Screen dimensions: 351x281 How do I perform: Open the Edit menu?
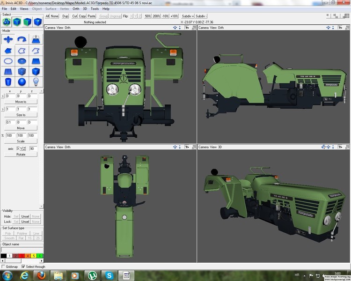click(x=13, y=9)
